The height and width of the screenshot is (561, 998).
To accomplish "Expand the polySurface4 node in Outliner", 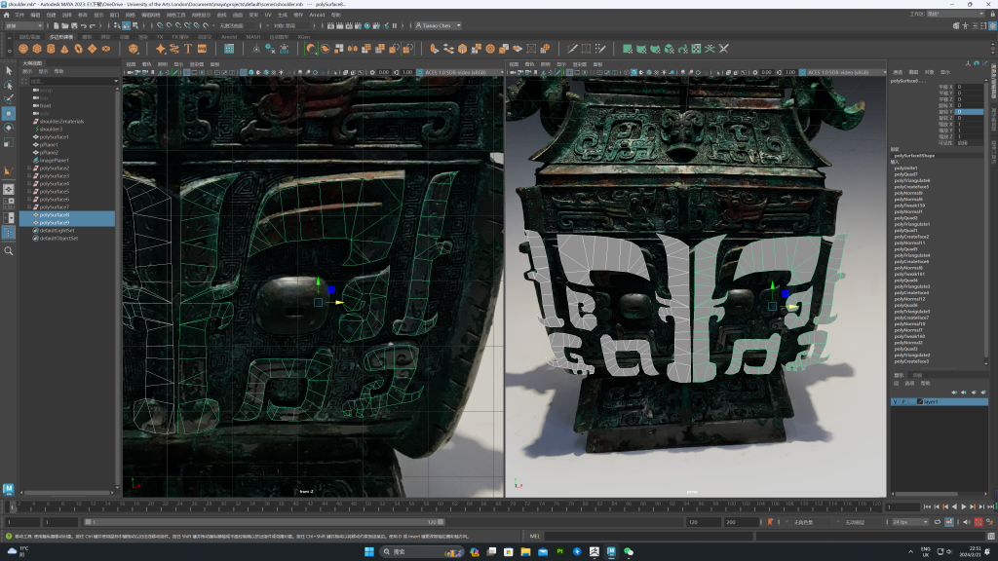I will [x=29, y=184].
